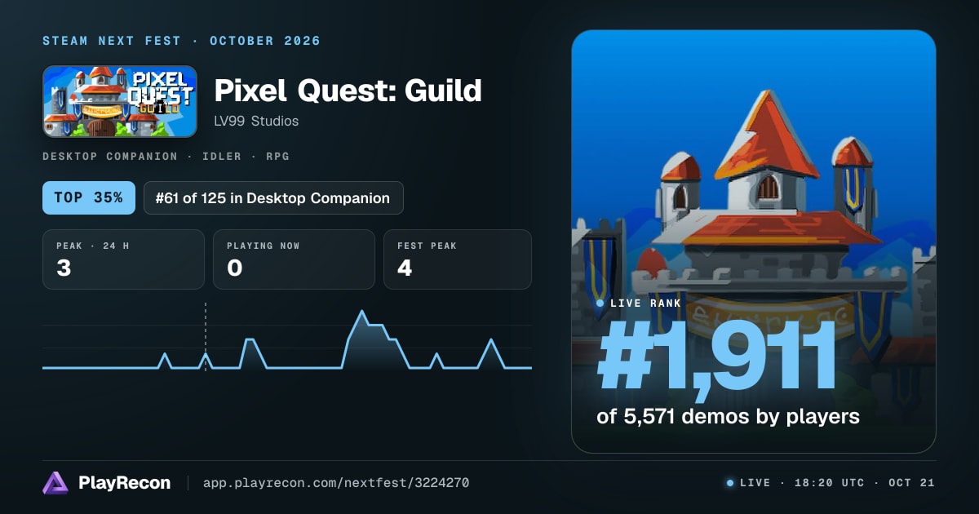Click the Pixel Quest: Guild game thumbnail

pyautogui.click(x=120, y=101)
